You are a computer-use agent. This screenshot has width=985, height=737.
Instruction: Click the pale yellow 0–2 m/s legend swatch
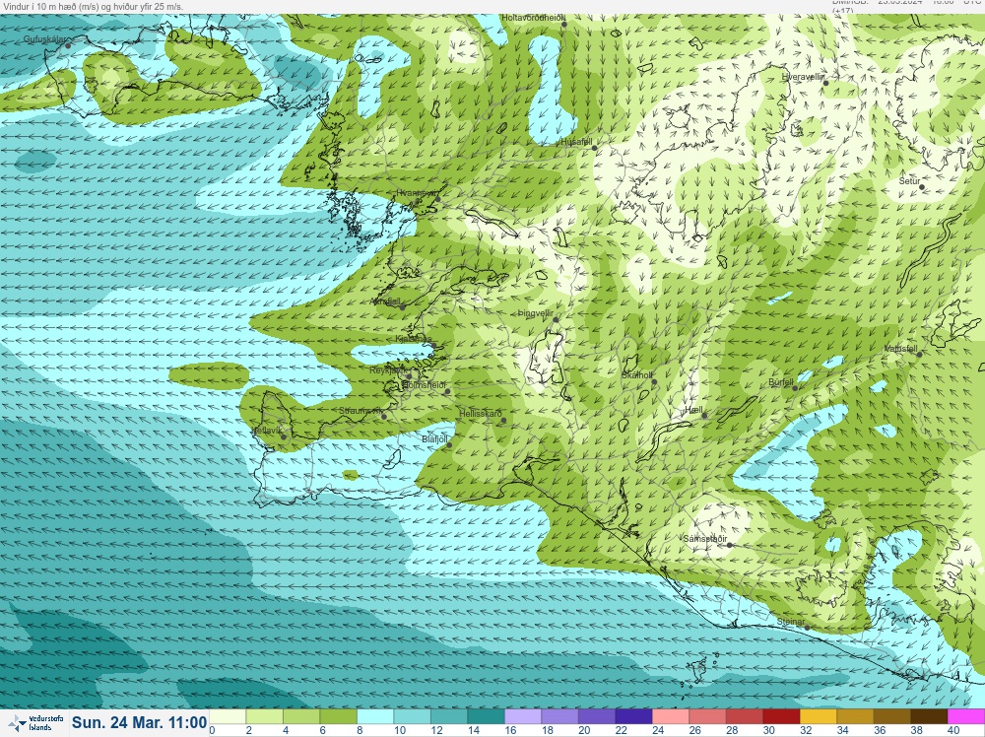pos(228,717)
